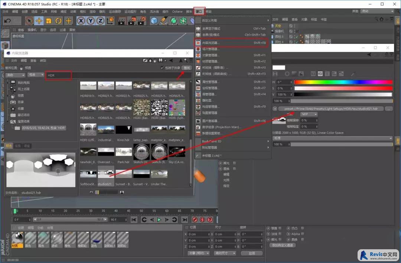Add a cube primitive object
401x263 pixels.
coord(154,20)
